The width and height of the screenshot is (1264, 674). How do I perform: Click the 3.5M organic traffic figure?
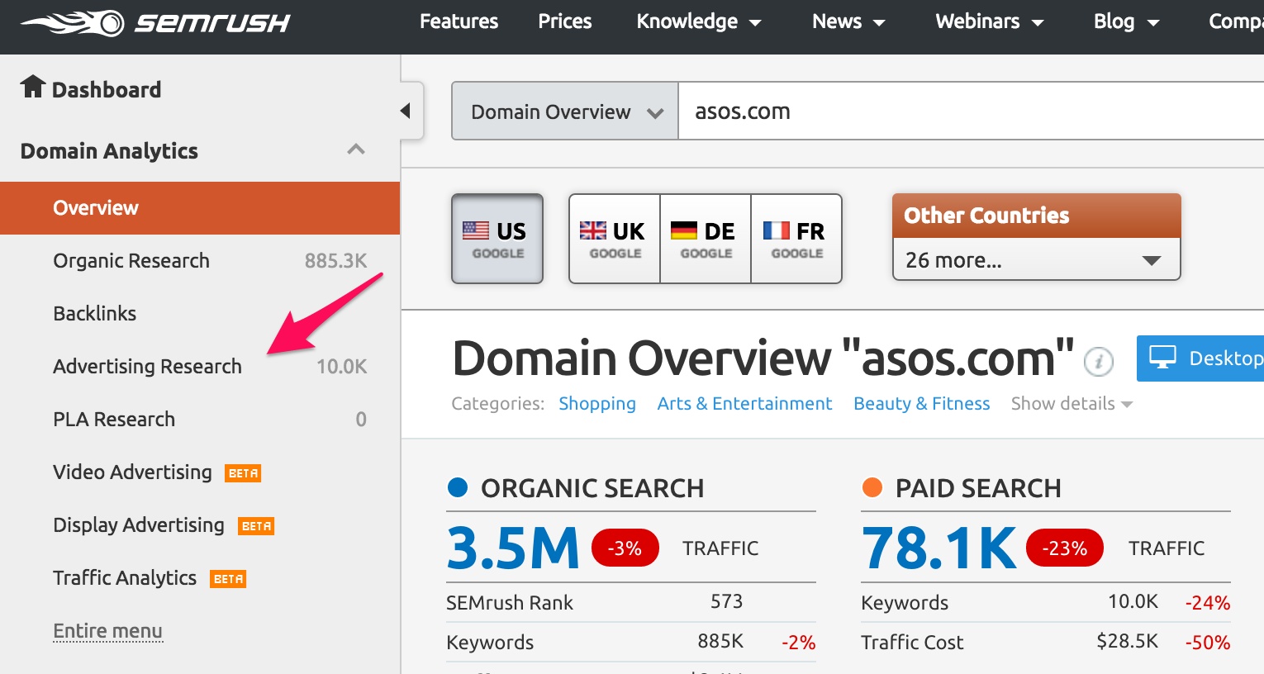(513, 548)
